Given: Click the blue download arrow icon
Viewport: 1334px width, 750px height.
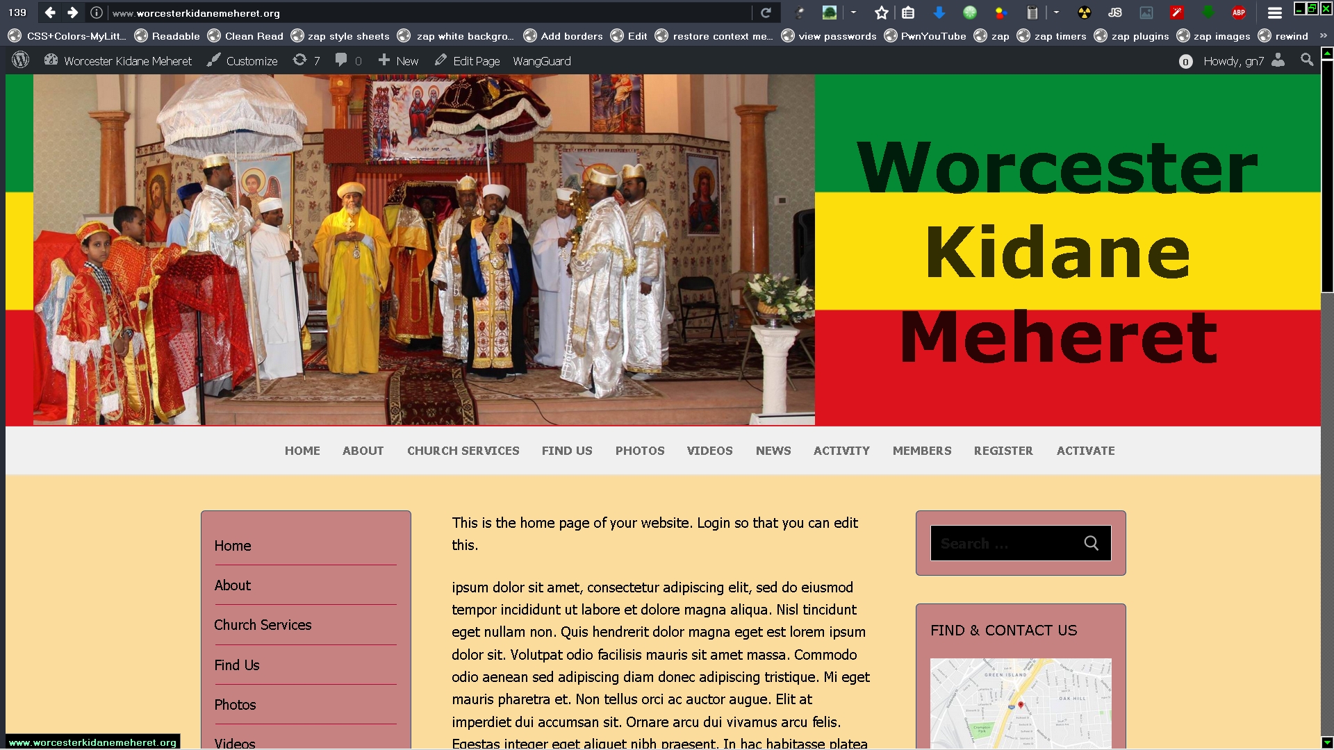Looking at the screenshot, I should [939, 12].
